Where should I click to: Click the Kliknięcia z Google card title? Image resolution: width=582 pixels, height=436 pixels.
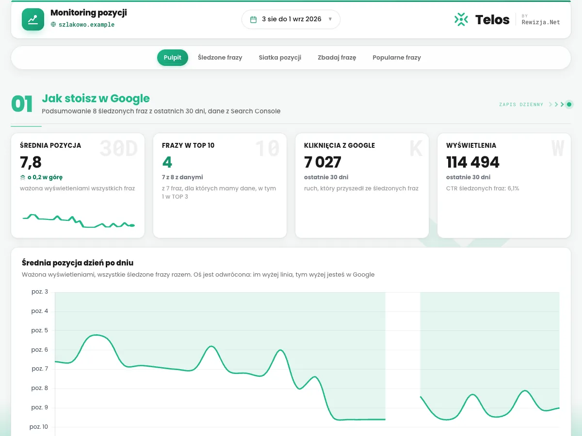[339, 145]
